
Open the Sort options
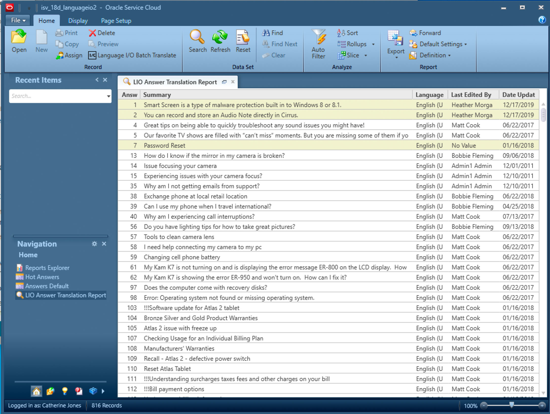[x=347, y=33]
